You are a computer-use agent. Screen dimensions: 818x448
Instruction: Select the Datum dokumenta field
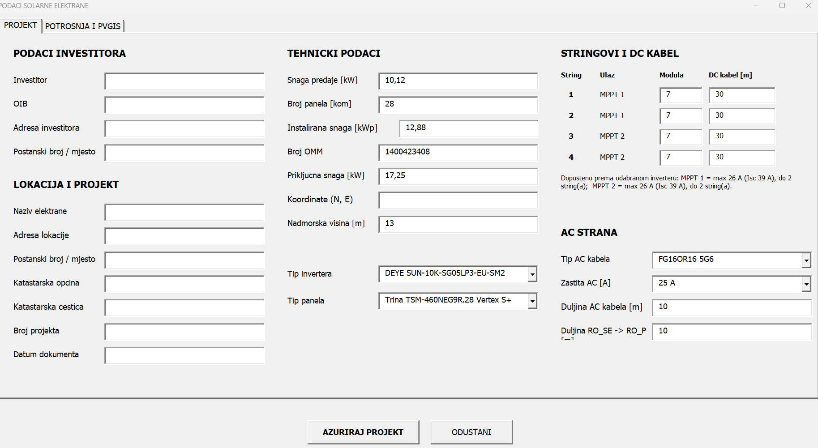point(184,355)
